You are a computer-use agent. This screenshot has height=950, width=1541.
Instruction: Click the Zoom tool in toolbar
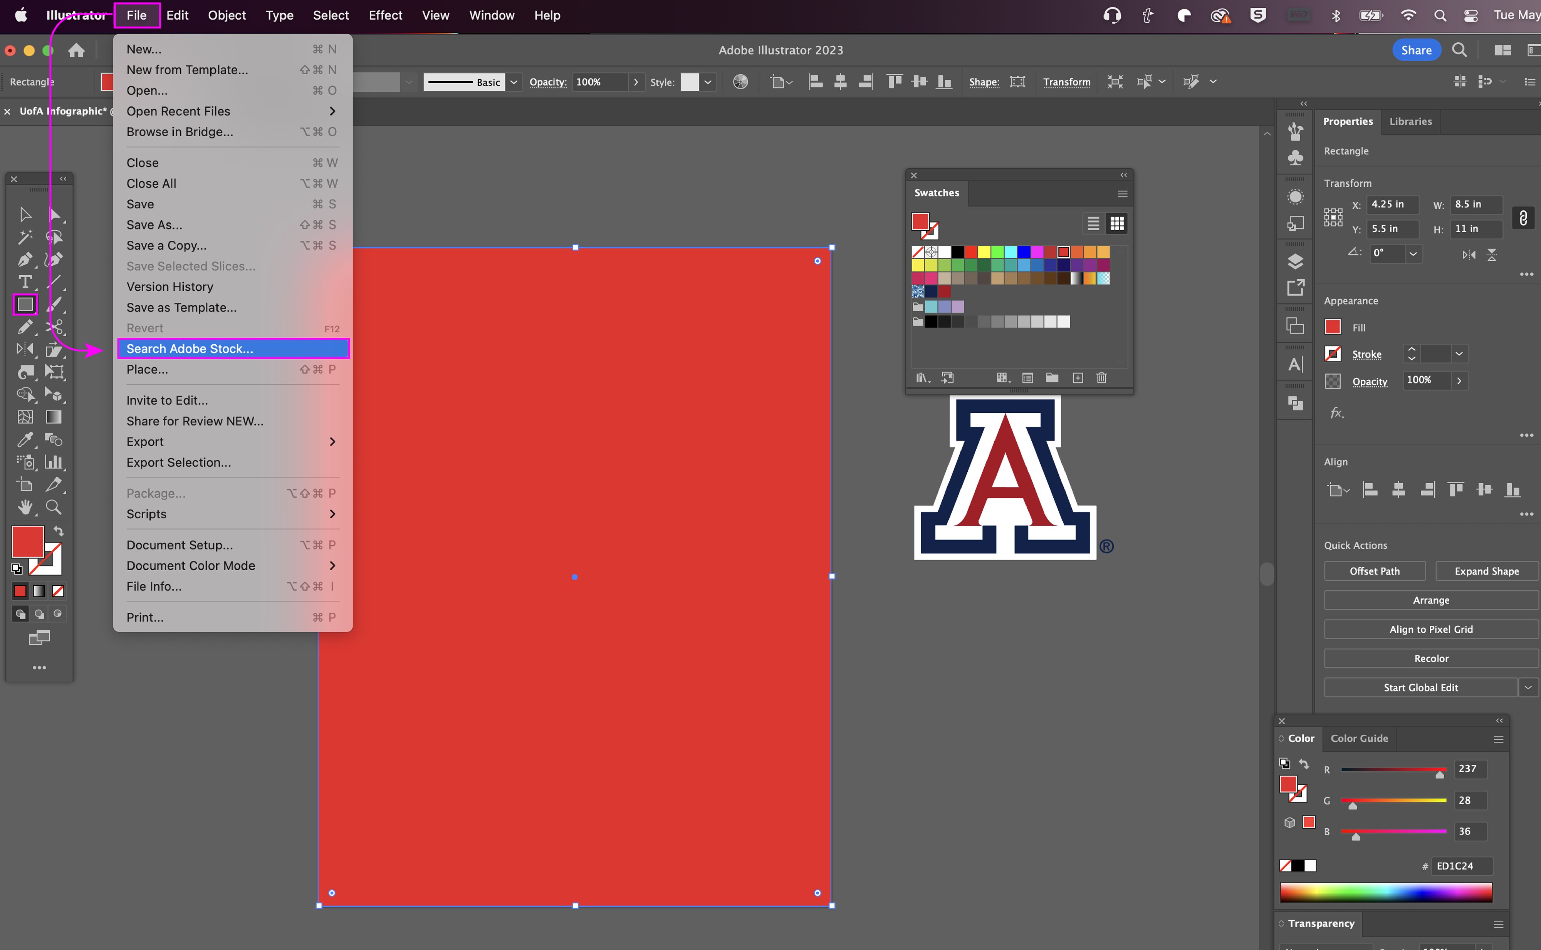pyautogui.click(x=54, y=506)
